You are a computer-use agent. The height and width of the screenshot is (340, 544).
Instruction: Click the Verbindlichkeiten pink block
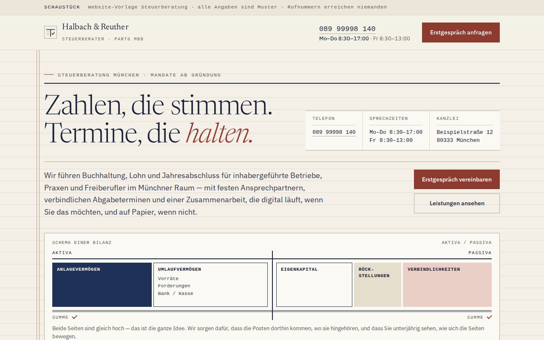point(447,285)
